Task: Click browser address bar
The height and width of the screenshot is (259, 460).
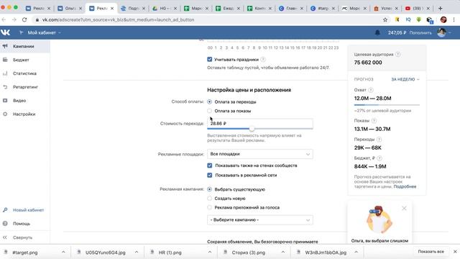Action: (206, 19)
